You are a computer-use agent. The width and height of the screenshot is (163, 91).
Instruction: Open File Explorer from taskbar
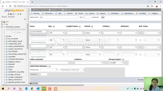20,89
